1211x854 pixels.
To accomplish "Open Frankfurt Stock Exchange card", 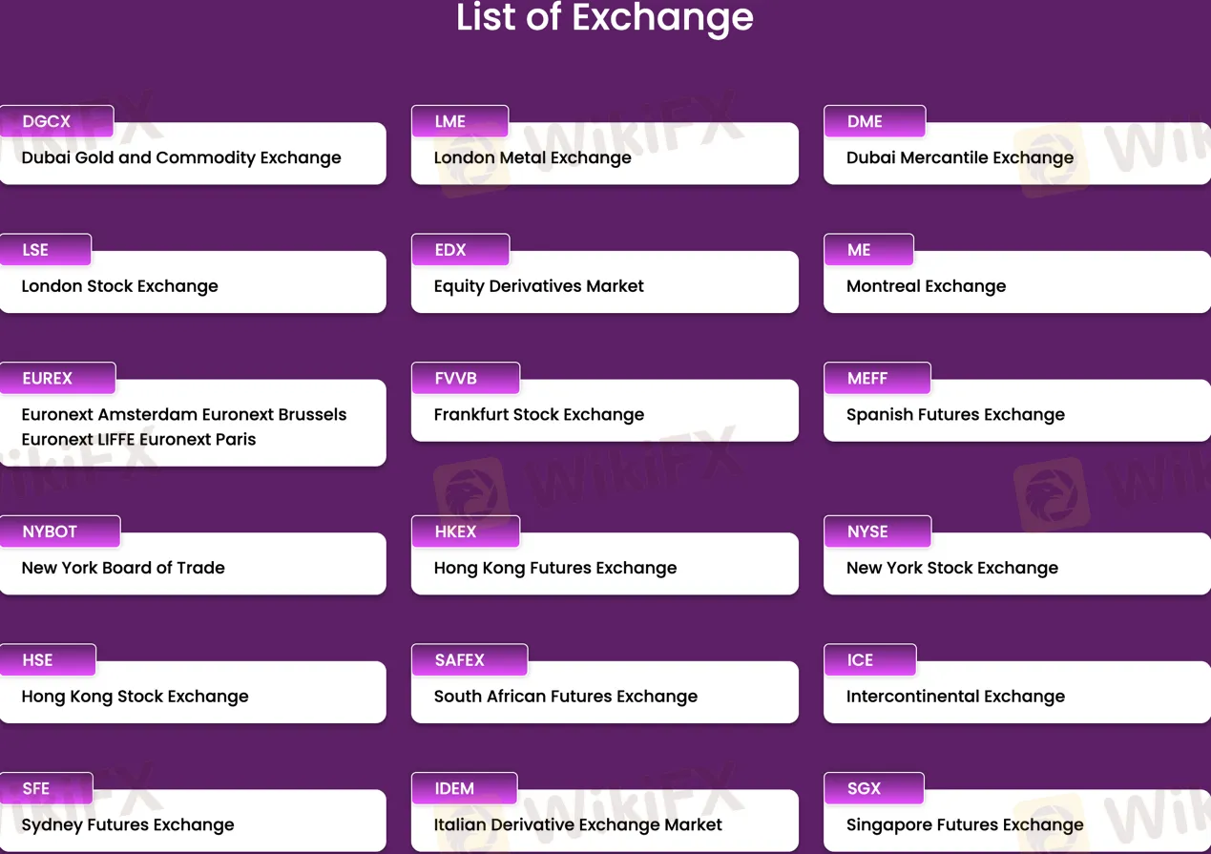I will (603, 415).
